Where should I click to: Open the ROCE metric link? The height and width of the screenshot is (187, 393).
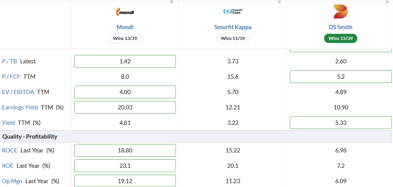pos(10,151)
